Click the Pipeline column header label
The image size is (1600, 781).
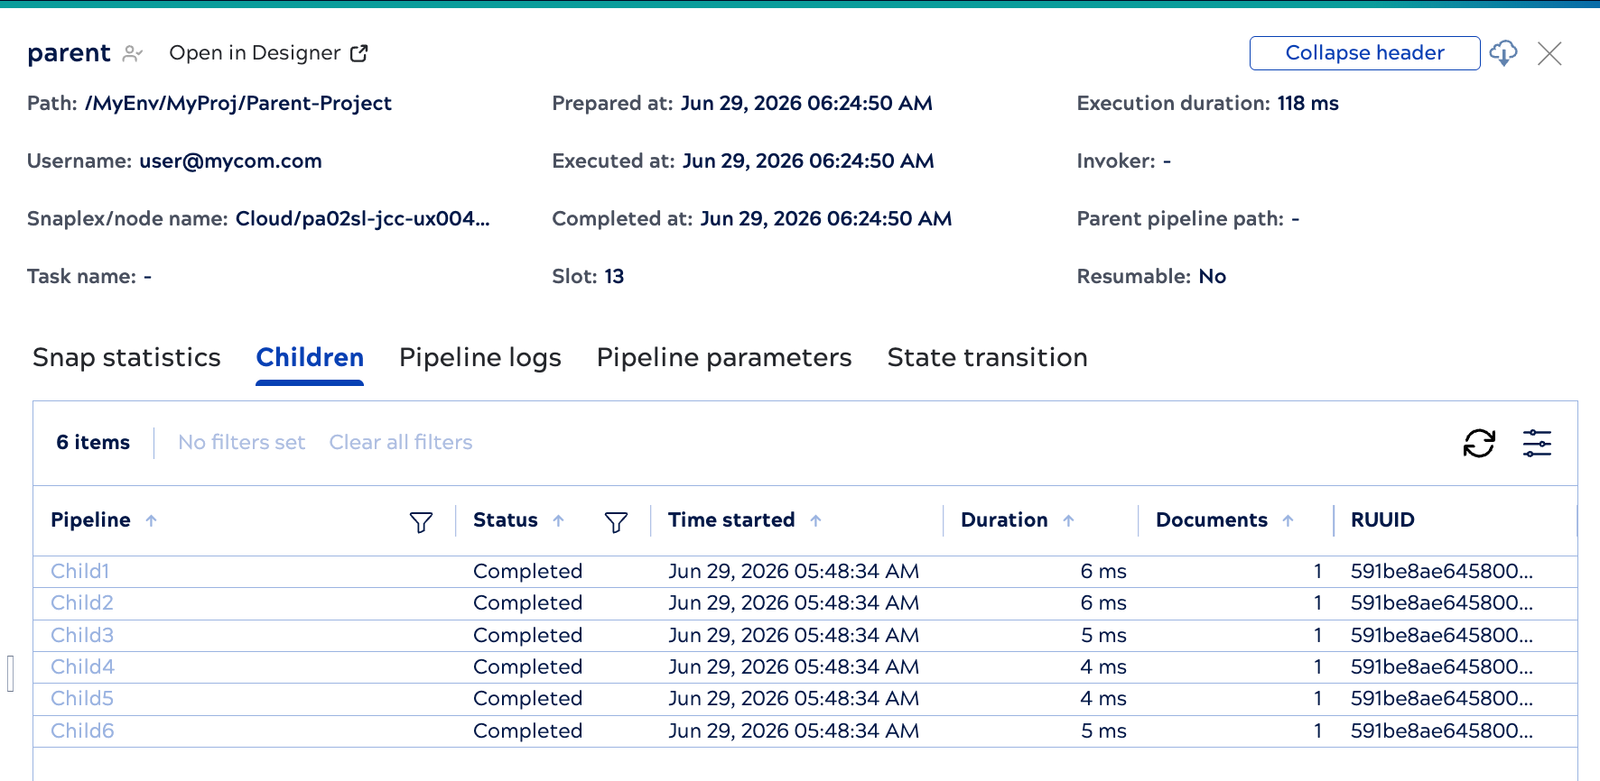(90, 520)
